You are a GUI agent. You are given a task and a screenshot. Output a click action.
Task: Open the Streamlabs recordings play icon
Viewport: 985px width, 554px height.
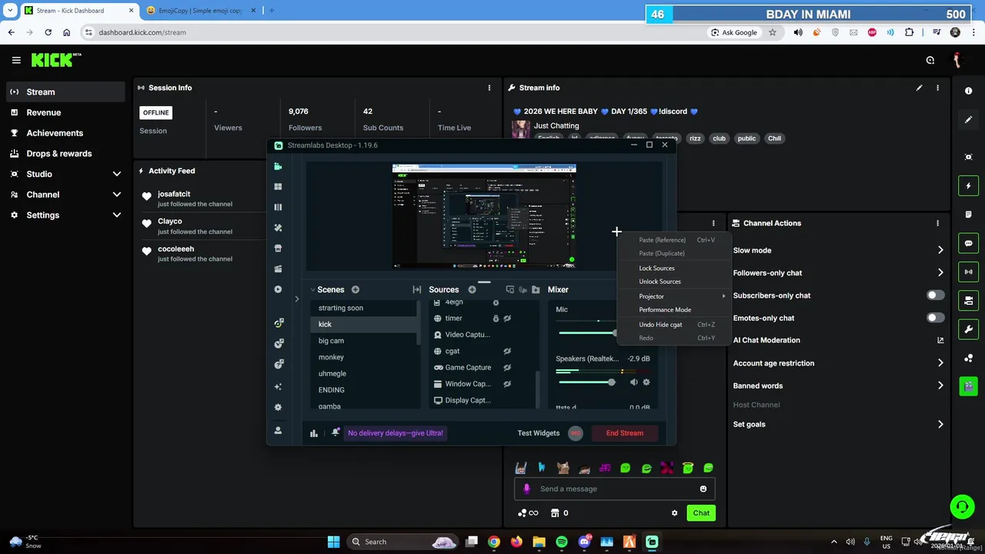pos(278,289)
